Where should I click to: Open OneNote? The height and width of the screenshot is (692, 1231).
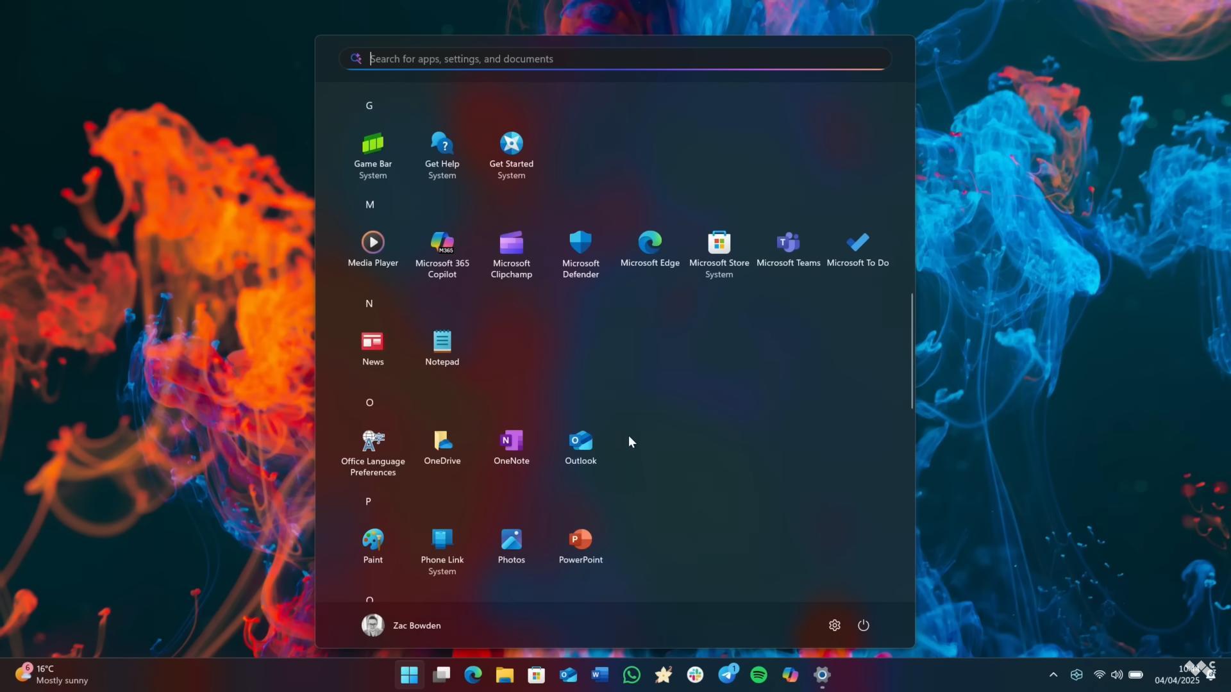(511, 447)
